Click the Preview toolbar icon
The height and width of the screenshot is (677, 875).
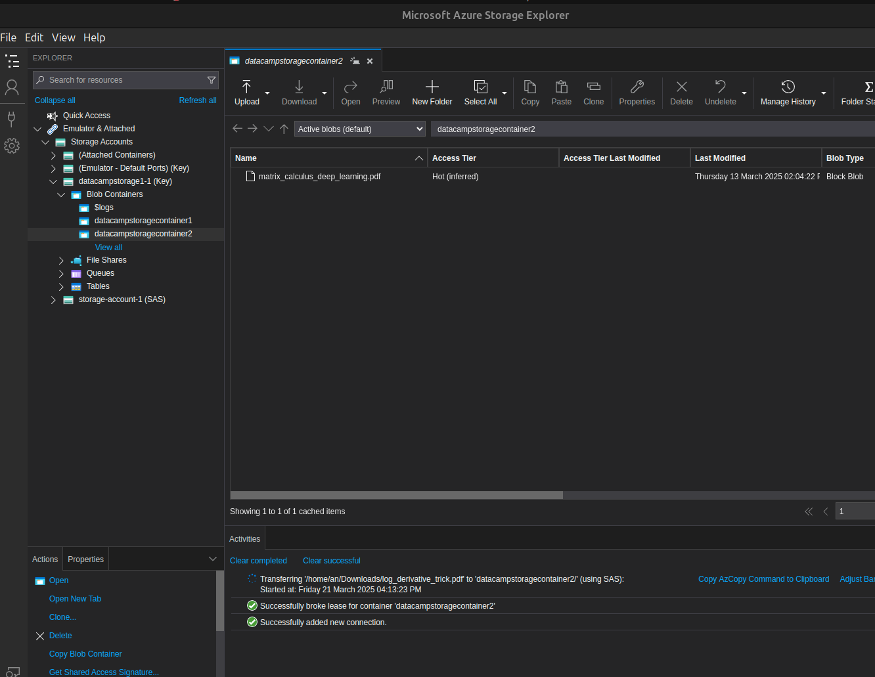pyautogui.click(x=386, y=93)
